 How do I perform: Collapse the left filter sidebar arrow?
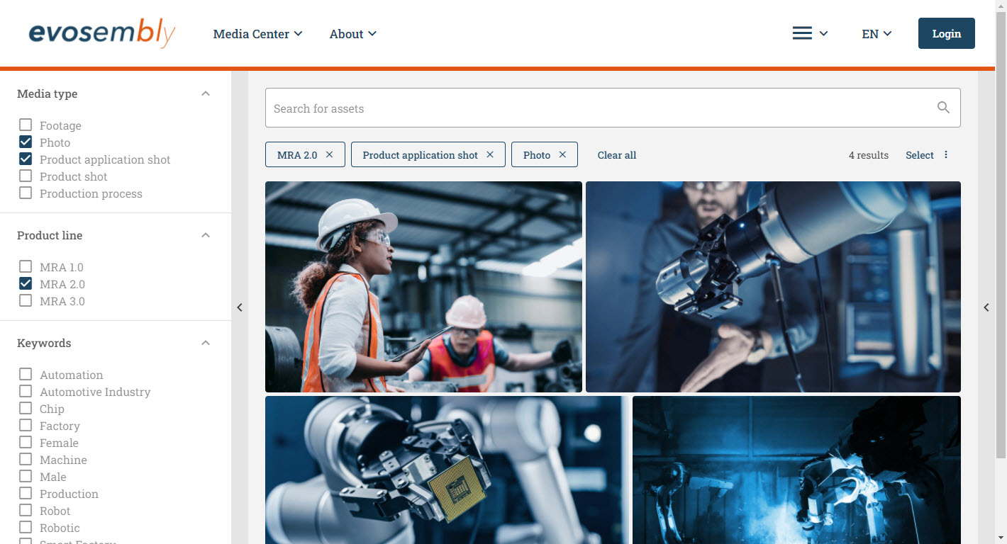240,307
